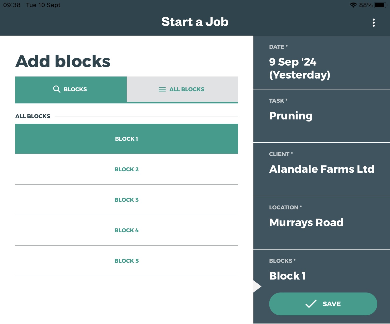Select Block 3 from the list
This screenshot has height=324, width=390.
[x=126, y=200]
